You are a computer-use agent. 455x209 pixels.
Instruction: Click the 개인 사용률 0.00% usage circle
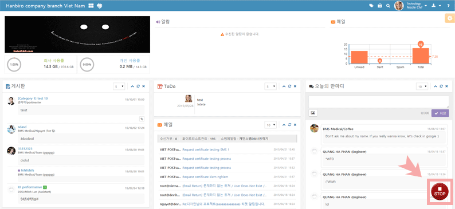[87, 65]
